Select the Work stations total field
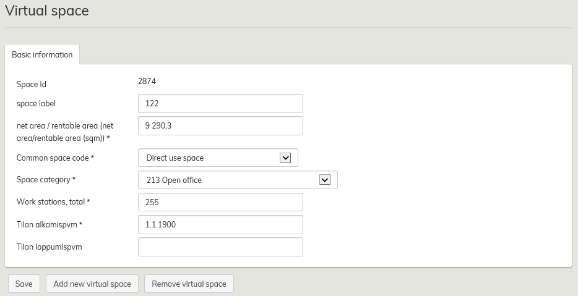 click(x=220, y=202)
